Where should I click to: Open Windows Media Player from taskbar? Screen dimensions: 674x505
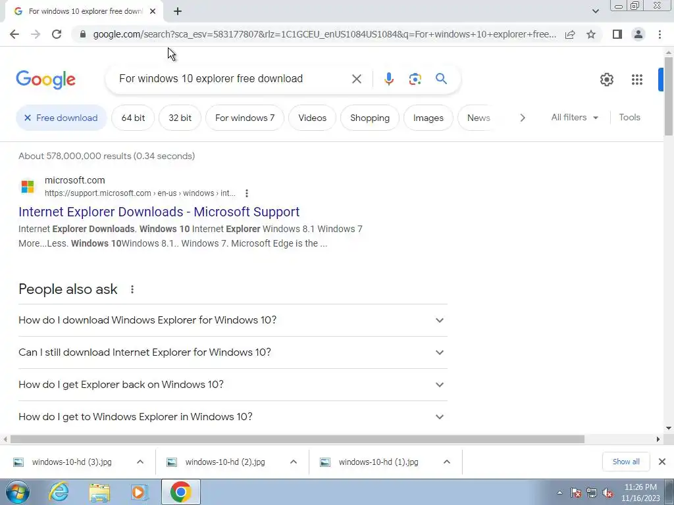138,492
